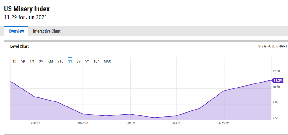This screenshot has height=135, width=288.
Task: Click the May '21 x-axis label
Action: pyautogui.click(x=224, y=124)
